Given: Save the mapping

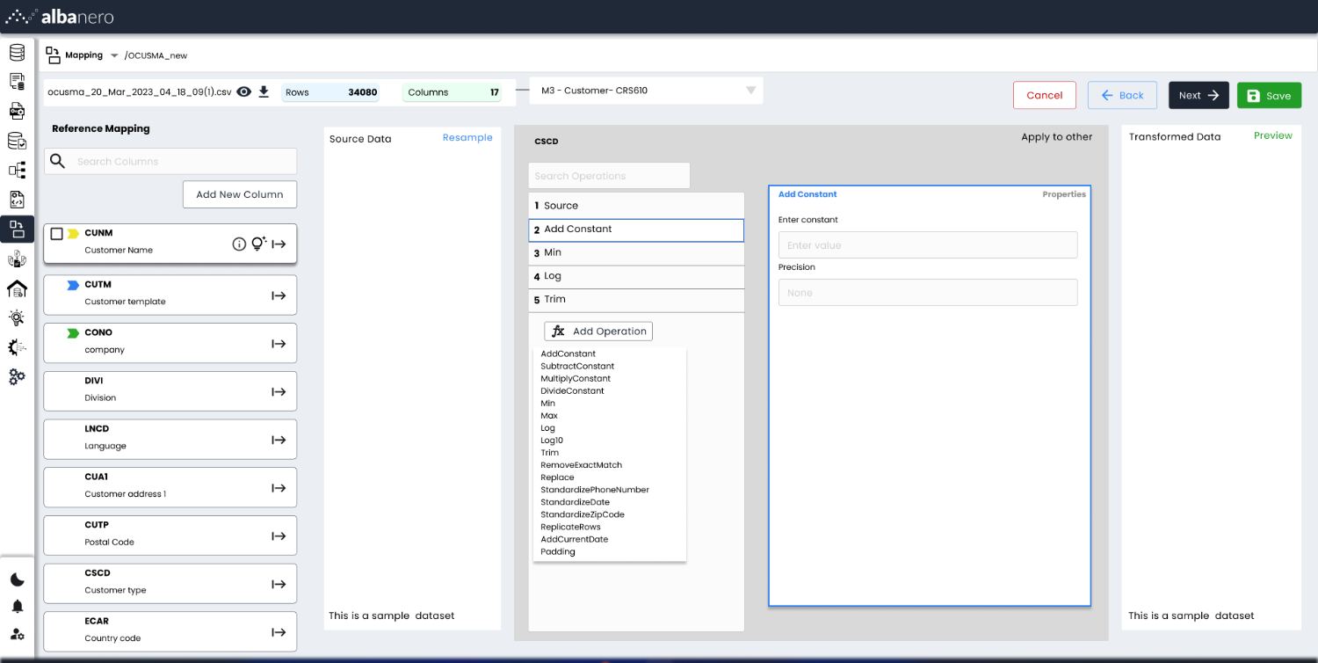Looking at the screenshot, I should point(1269,95).
